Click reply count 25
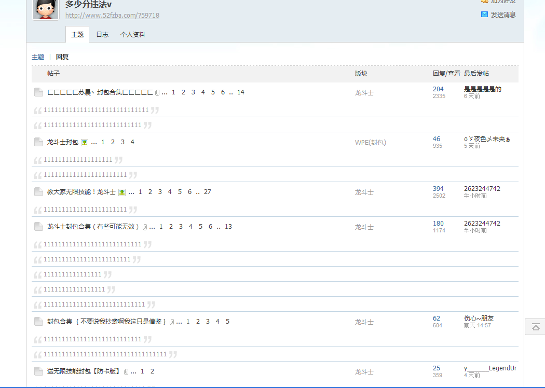Screen dimensions: 545x388 (x=437, y=368)
